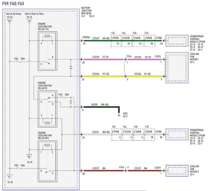
Task: Select the lower Powertrain Control Module box
Action: coord(177,134)
